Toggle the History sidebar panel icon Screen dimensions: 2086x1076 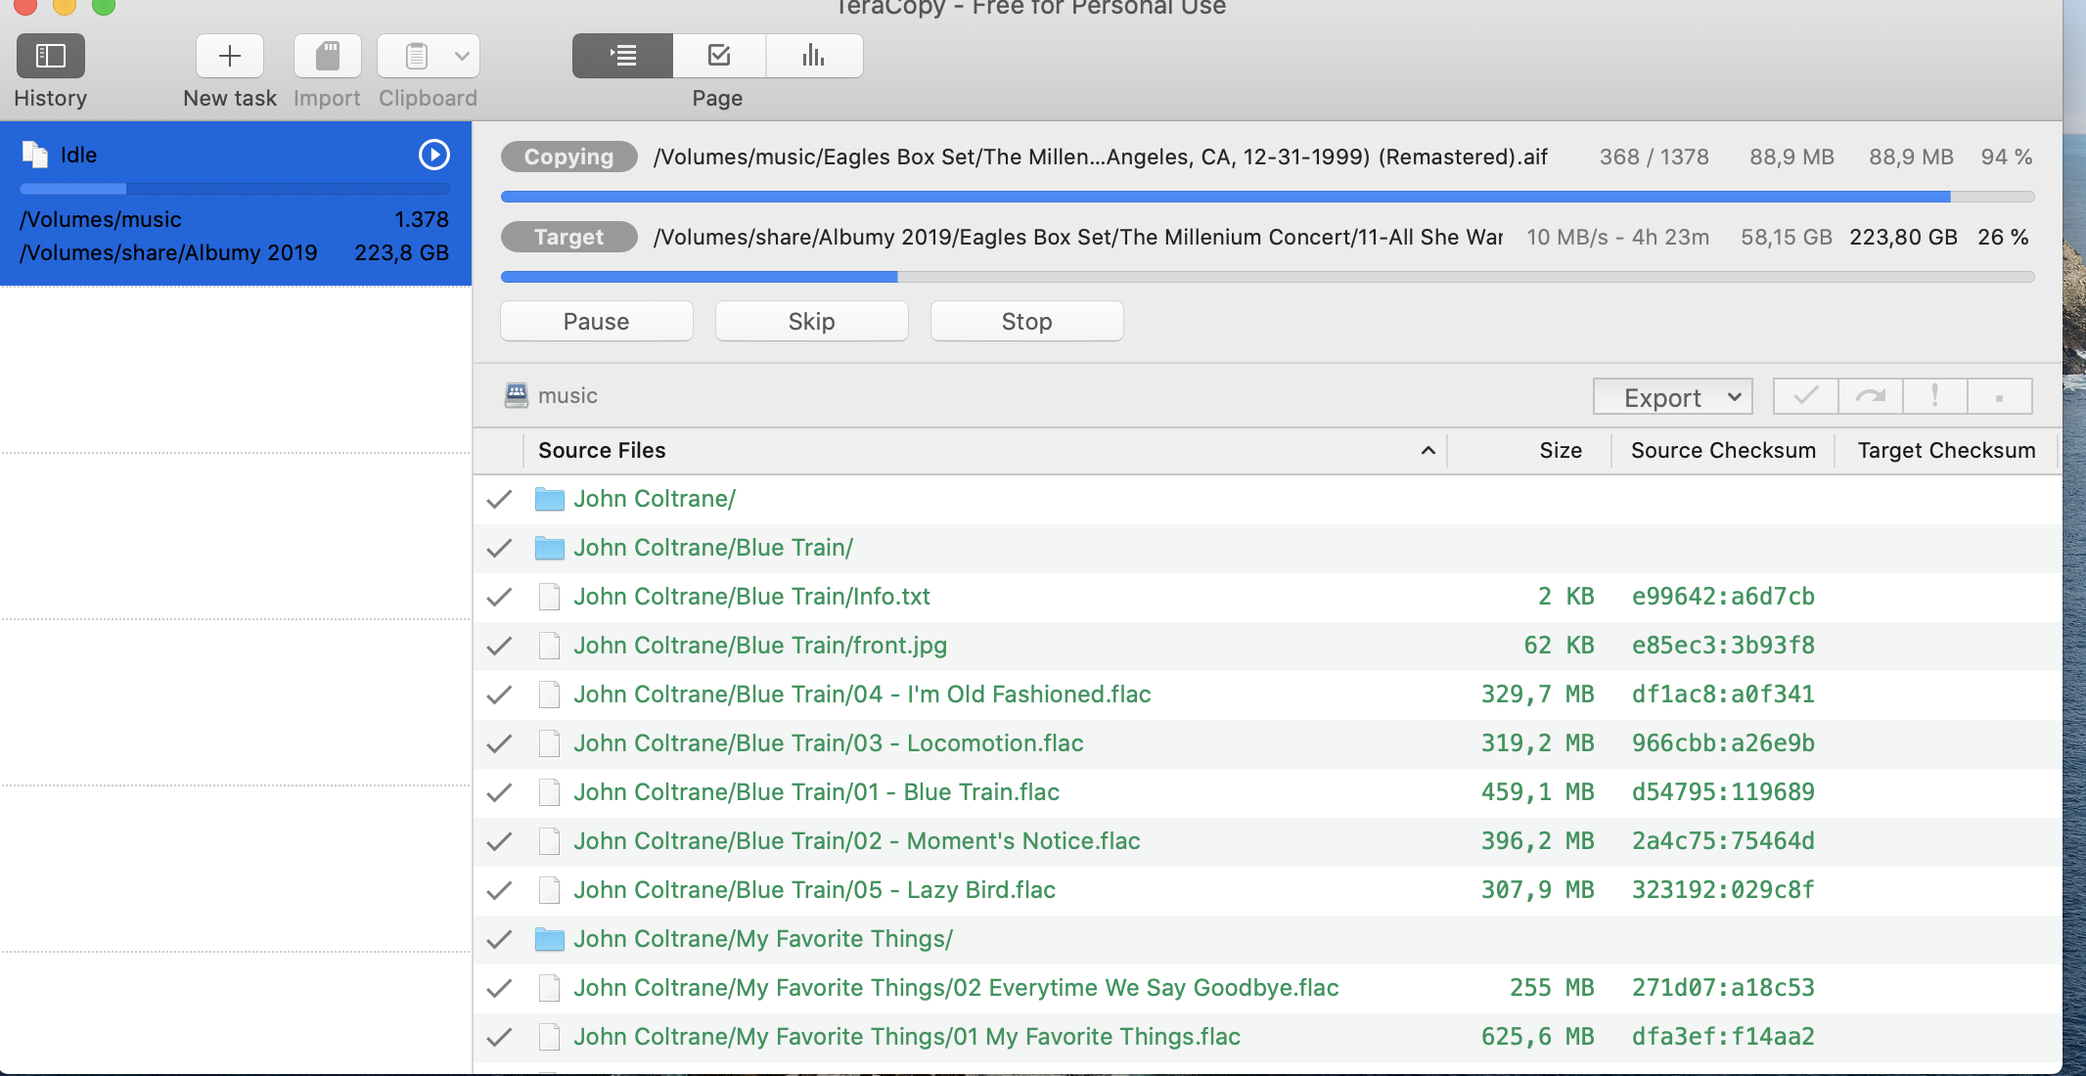coord(50,56)
